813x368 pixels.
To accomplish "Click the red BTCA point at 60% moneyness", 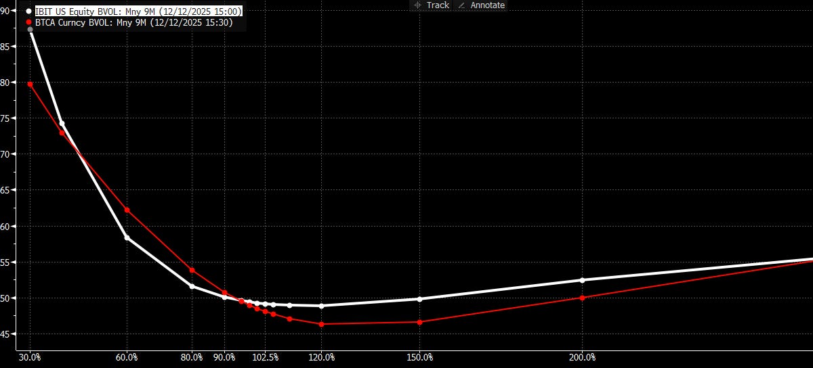I will tap(127, 210).
